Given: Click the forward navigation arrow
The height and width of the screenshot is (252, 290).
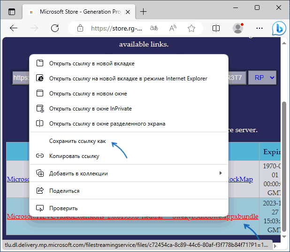Looking at the screenshot, I should pyautogui.click(x=34, y=28).
